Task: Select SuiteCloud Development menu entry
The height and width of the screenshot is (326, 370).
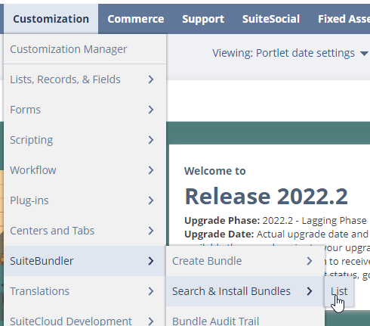Action: 85,316
